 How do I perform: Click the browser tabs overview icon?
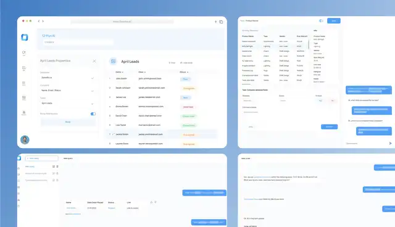tap(221, 22)
